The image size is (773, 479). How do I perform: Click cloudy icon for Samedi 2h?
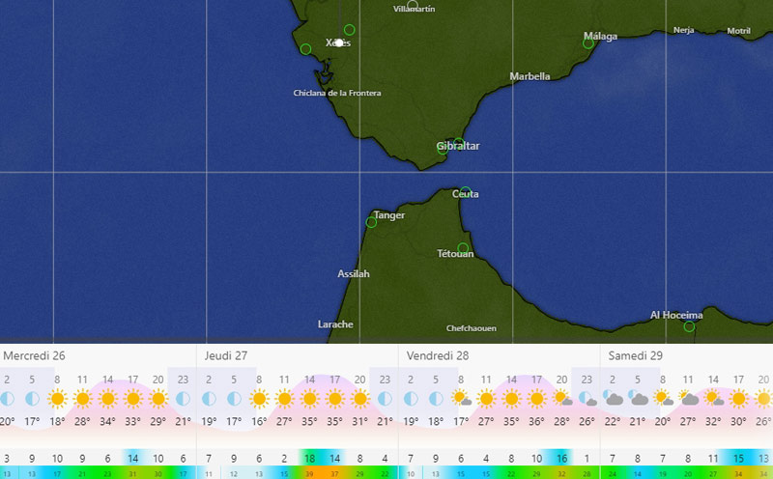pyautogui.click(x=614, y=398)
